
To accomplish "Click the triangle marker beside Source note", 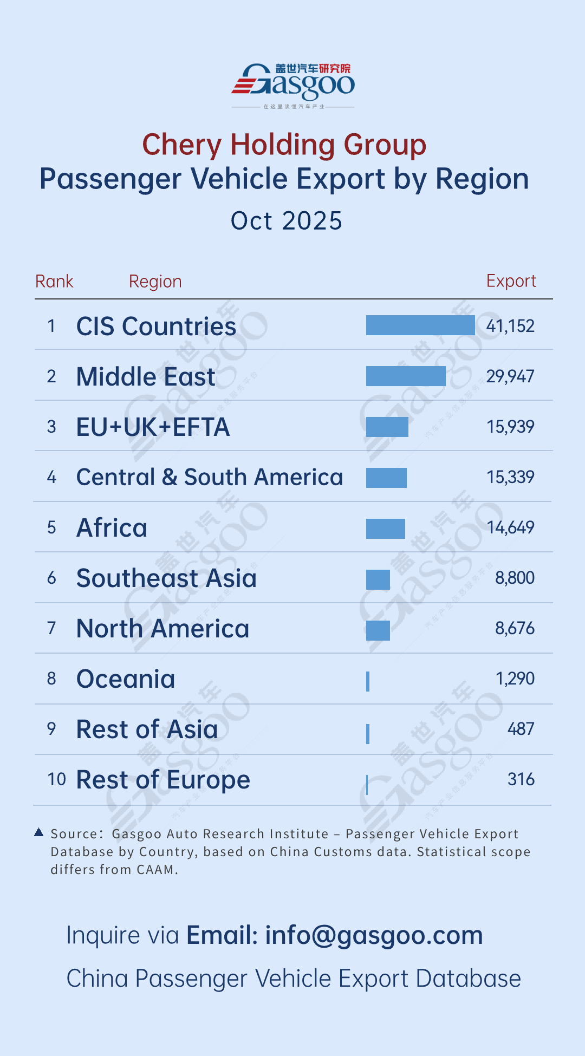I will (x=39, y=832).
